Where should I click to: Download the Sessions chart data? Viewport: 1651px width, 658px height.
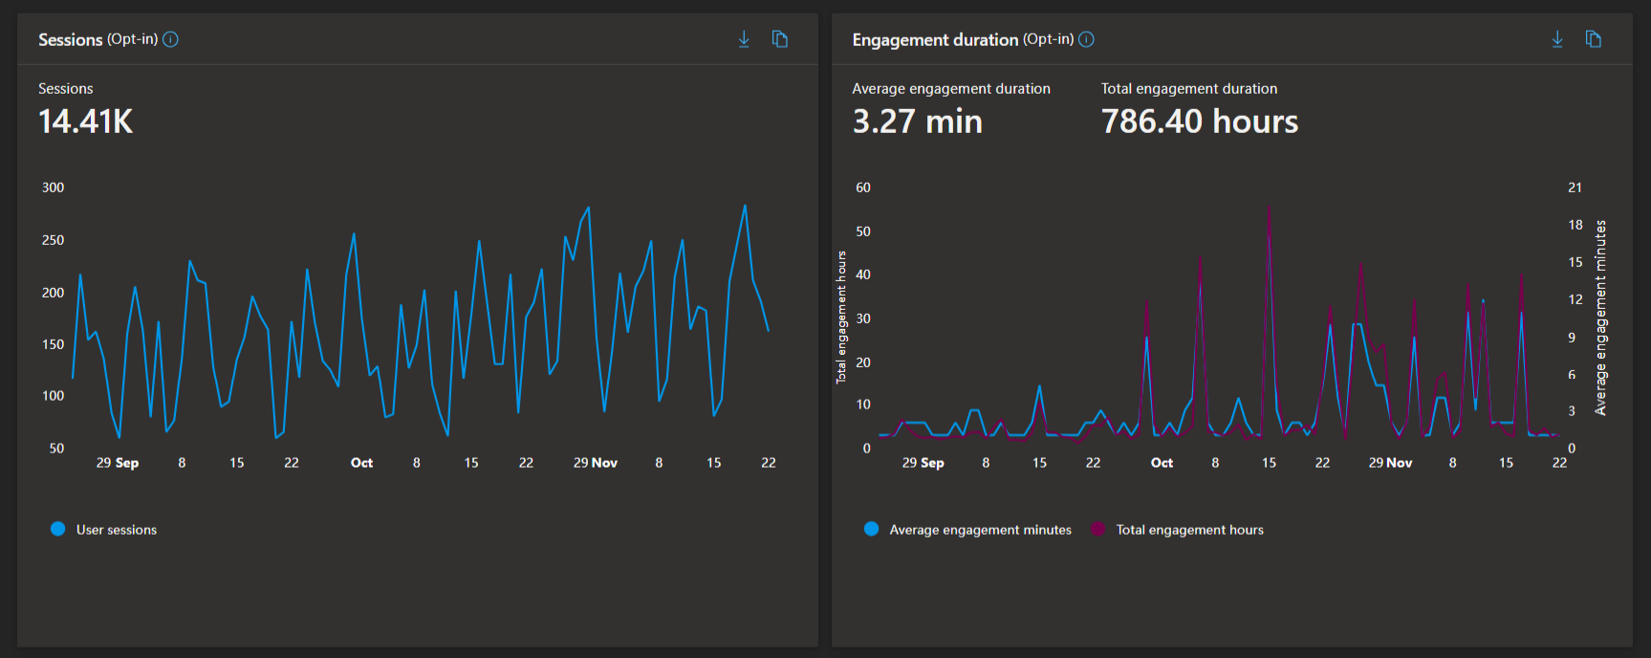pyautogui.click(x=744, y=39)
